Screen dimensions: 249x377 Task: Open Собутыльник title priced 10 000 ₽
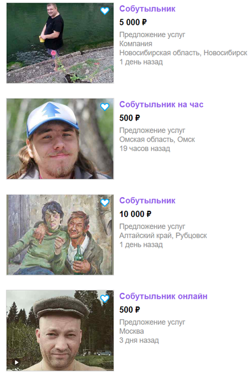[147, 200]
